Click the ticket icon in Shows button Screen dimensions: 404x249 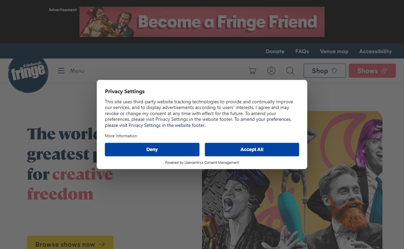384,71
